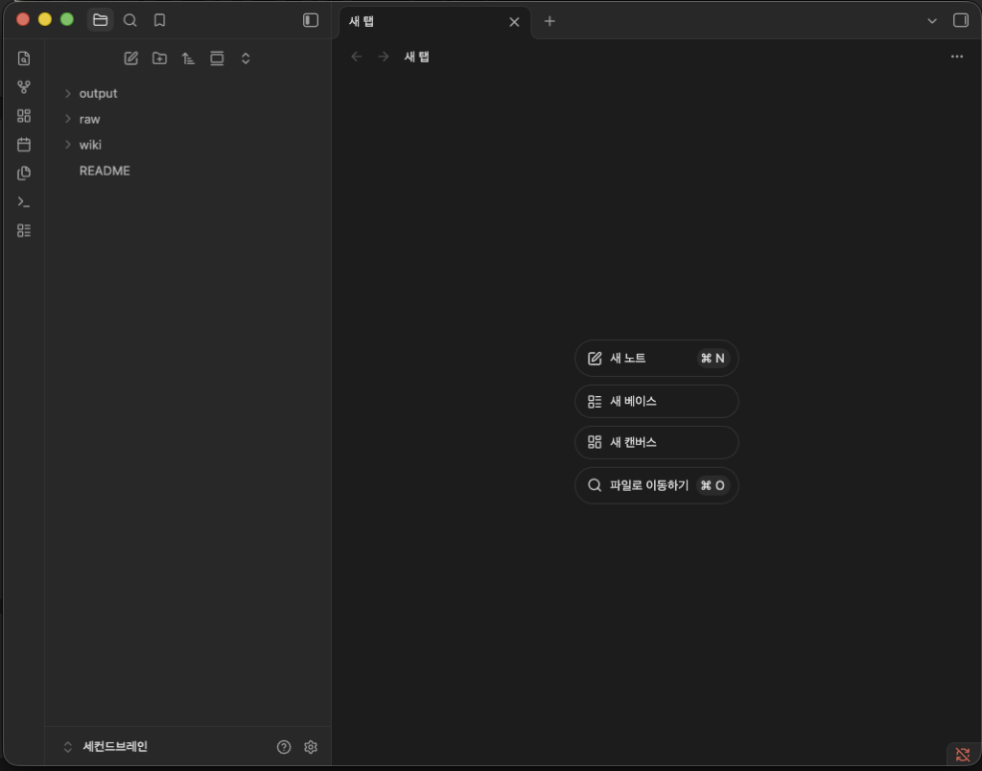The height and width of the screenshot is (771, 982).
Task: Create new canvas from ribbon icon
Action: coord(24,116)
